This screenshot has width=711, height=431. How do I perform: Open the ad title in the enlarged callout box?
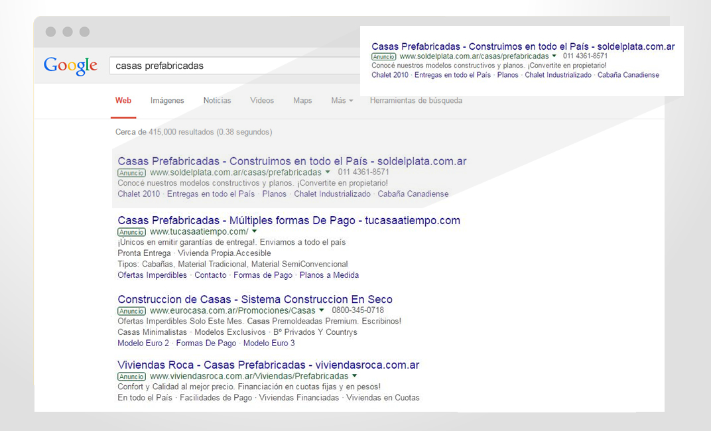(x=523, y=46)
